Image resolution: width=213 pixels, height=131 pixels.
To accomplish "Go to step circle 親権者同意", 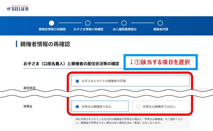I will (160, 23).
